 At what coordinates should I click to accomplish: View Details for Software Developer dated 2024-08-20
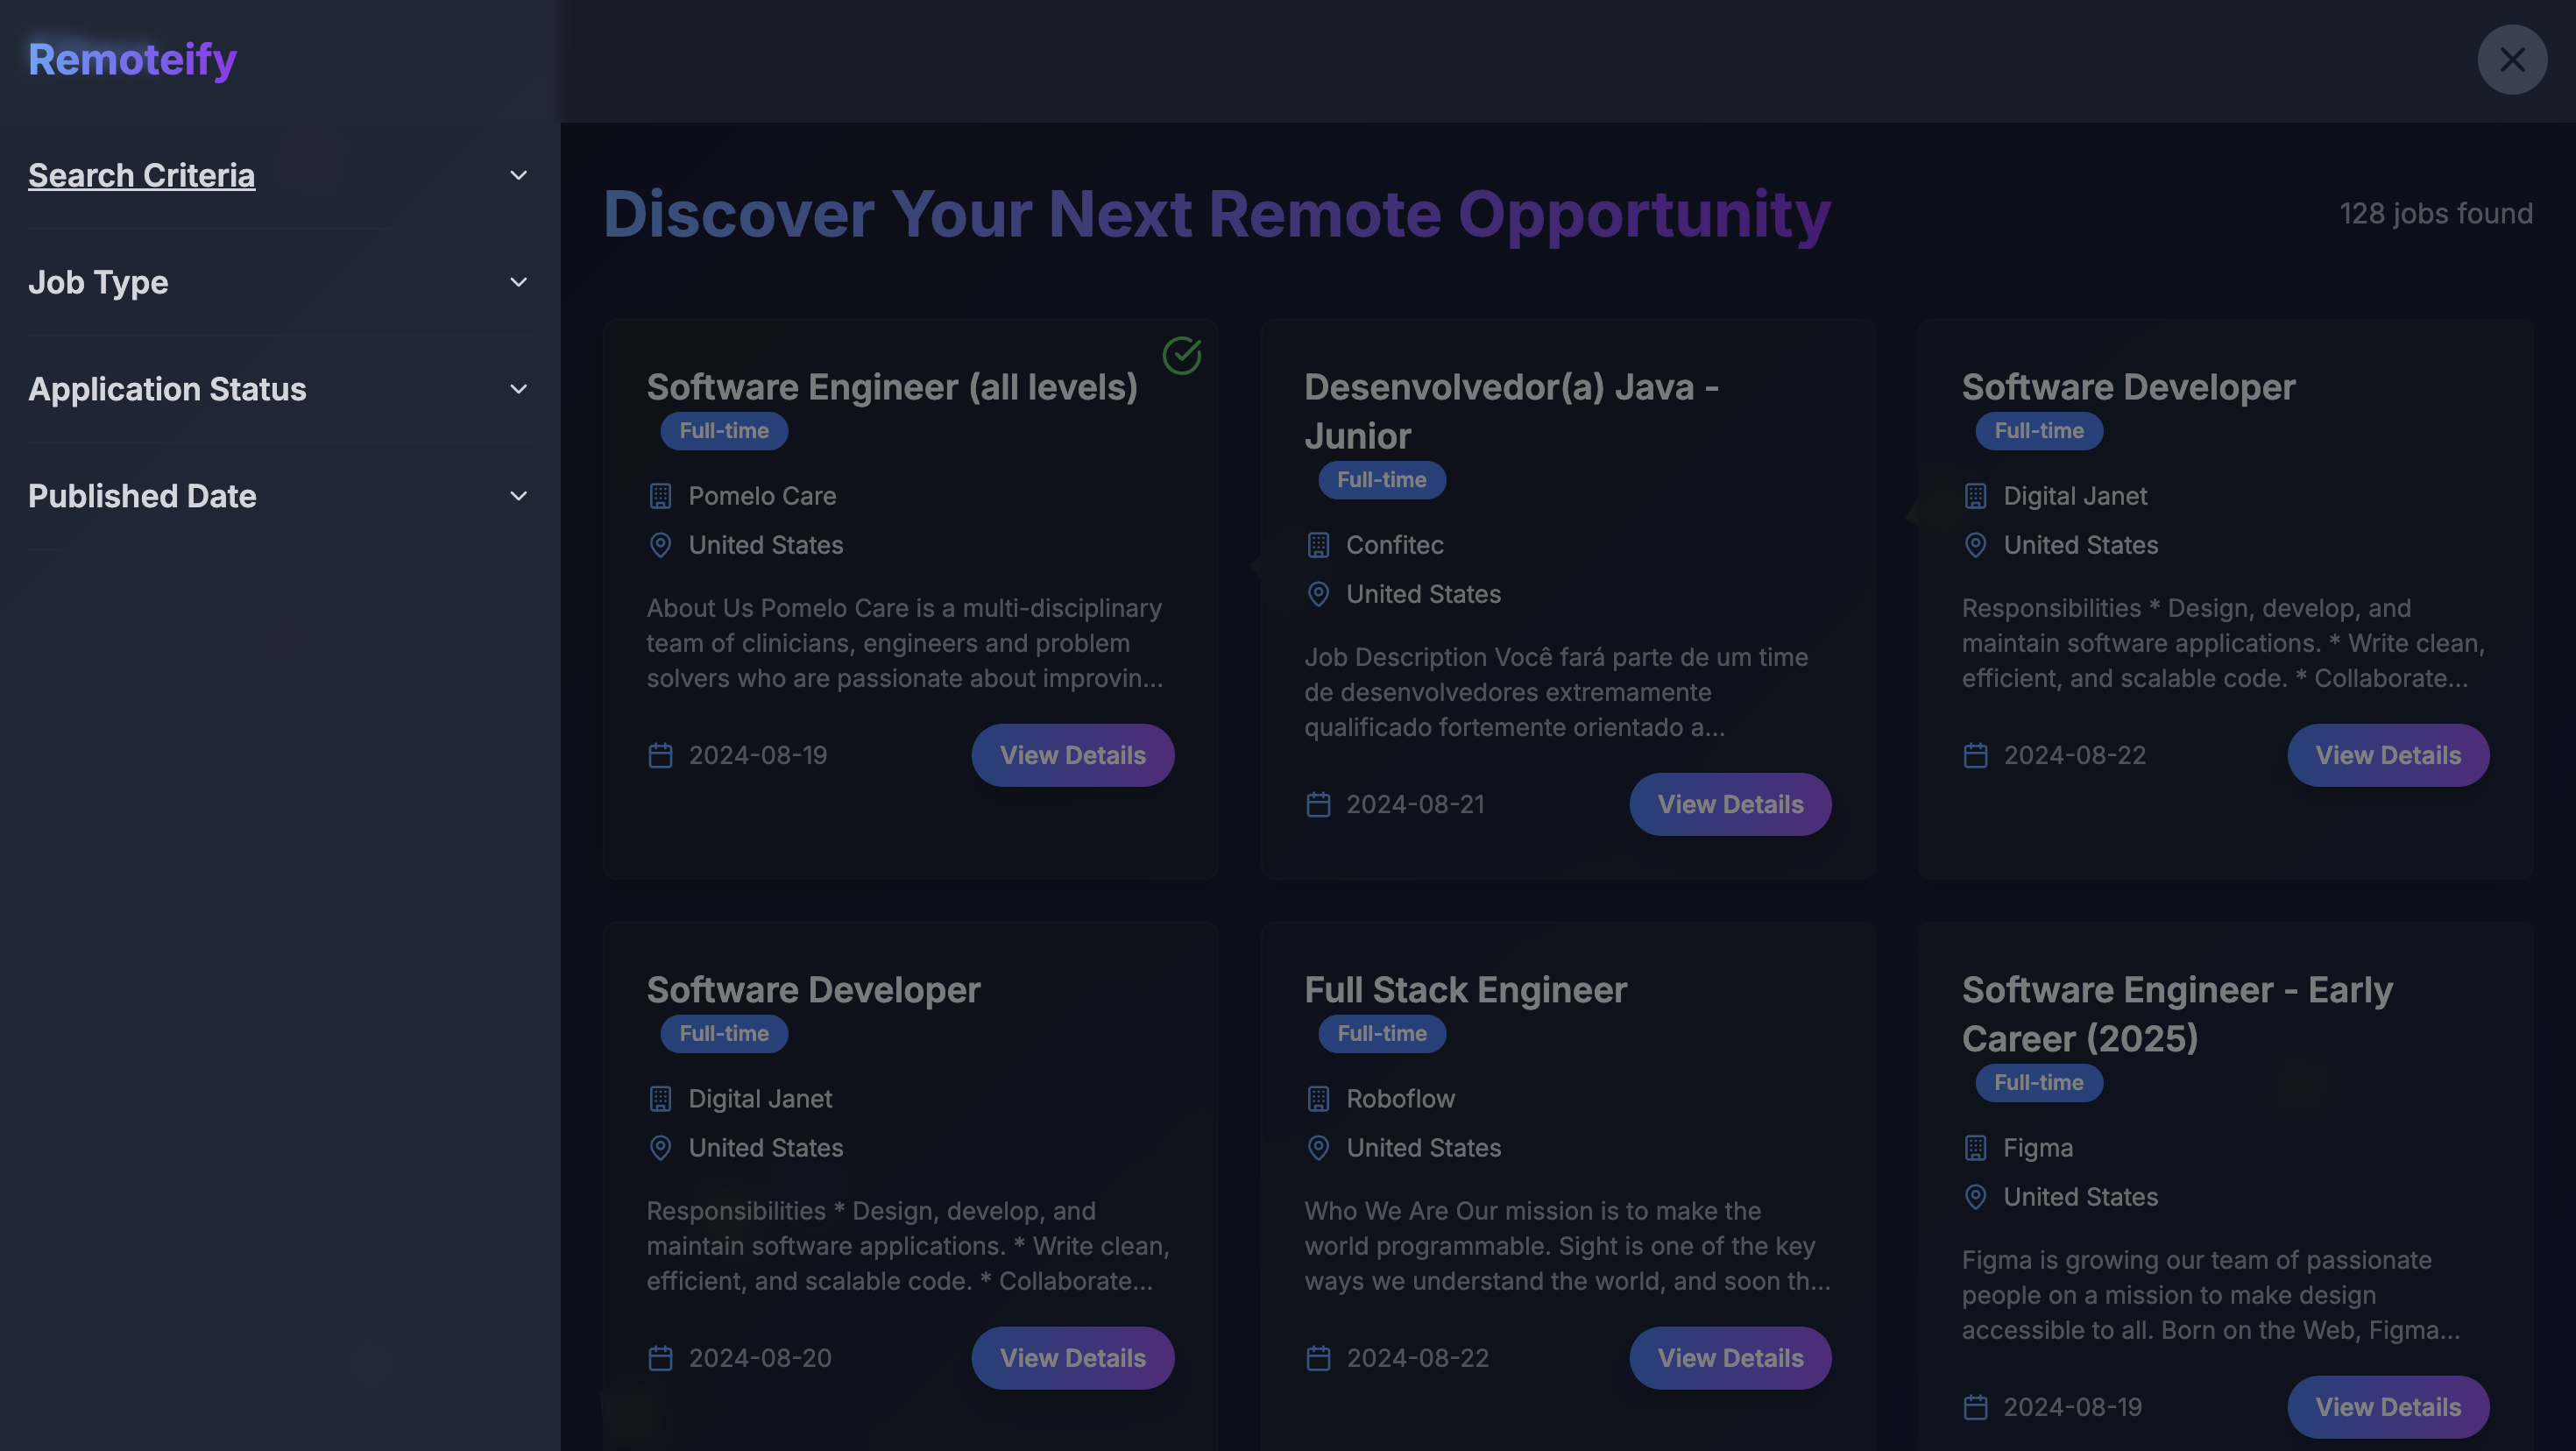pyautogui.click(x=1072, y=1358)
